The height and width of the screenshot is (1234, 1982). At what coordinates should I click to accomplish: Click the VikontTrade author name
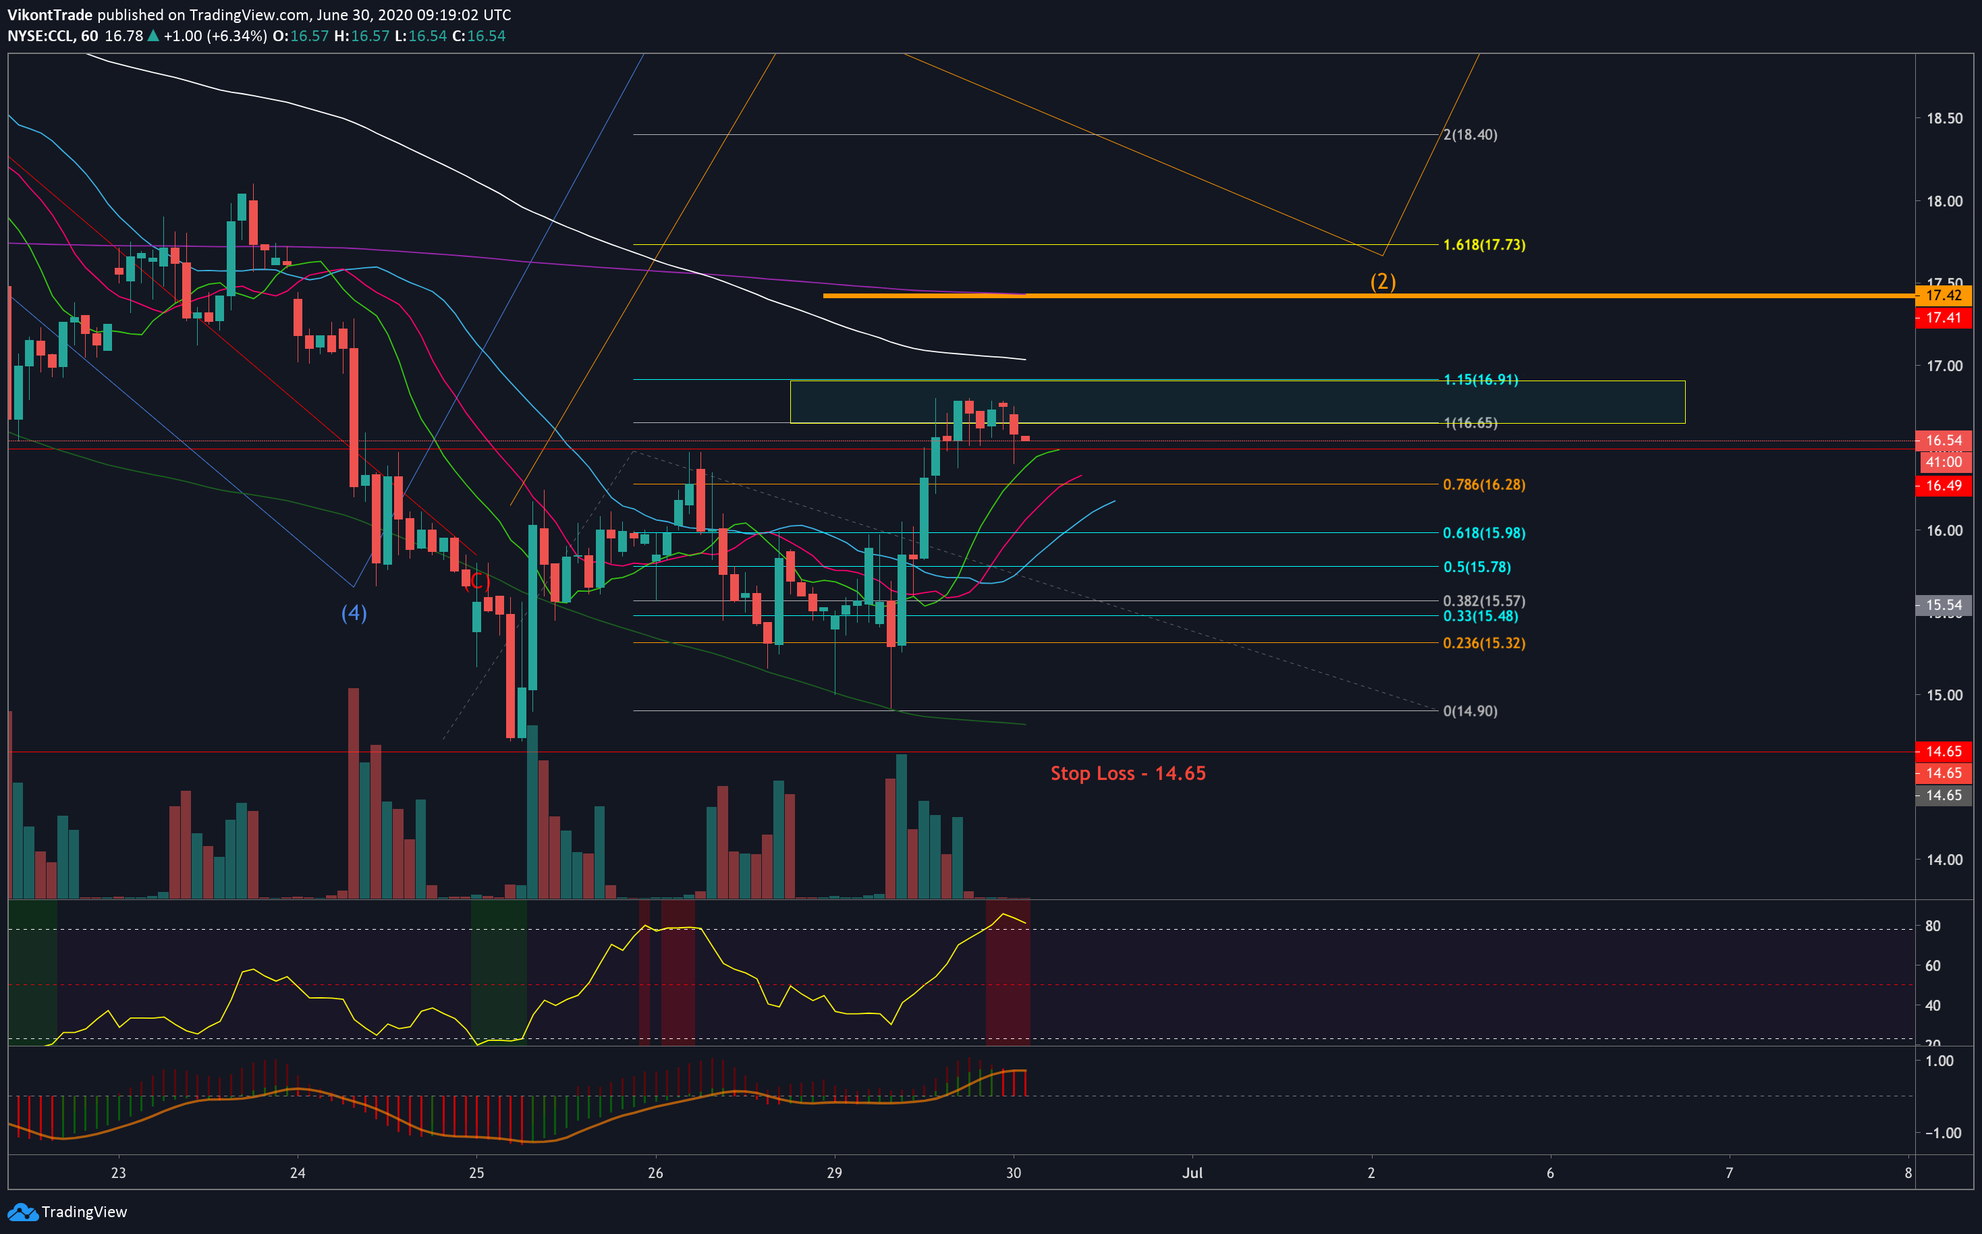click(50, 15)
